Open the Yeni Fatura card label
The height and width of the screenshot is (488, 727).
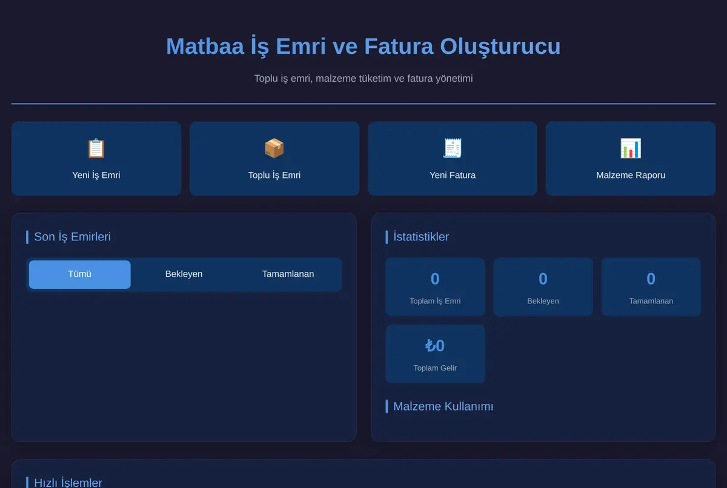453,175
